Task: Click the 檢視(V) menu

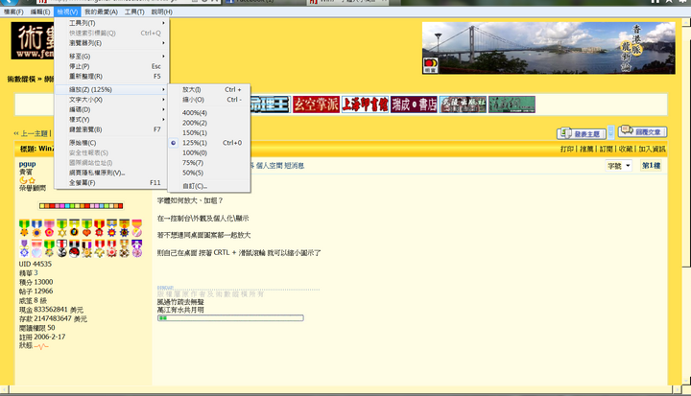Action: pos(67,12)
